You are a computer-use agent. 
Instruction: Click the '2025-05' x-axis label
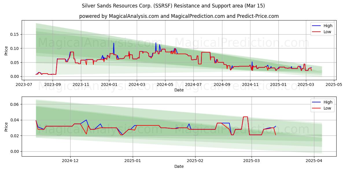tap(334, 85)
